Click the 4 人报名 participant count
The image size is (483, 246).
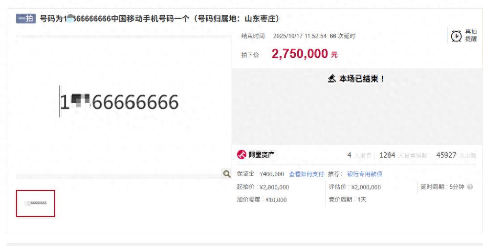[x=359, y=155]
